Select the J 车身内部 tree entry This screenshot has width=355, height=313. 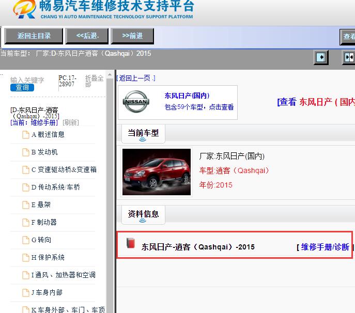click(47, 293)
